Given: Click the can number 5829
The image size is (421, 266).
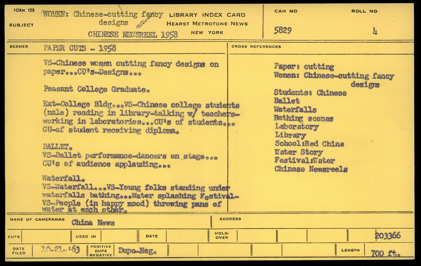Looking at the screenshot, I should point(283,31).
